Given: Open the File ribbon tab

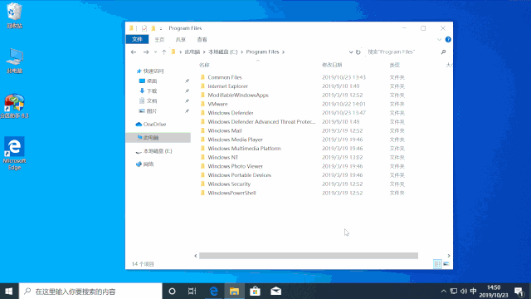Looking at the screenshot, I should pyautogui.click(x=137, y=39).
